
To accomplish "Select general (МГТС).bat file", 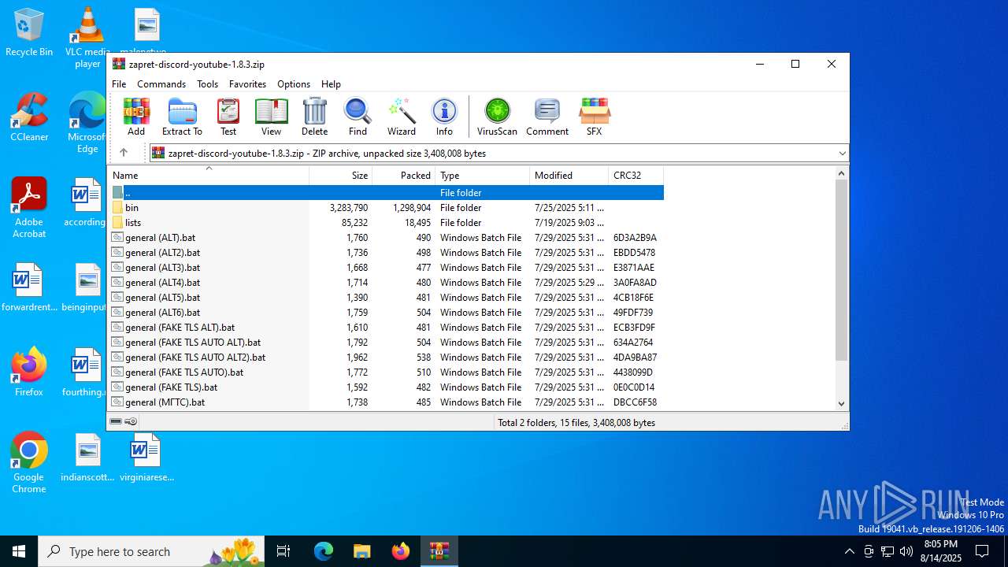I will point(386,402).
